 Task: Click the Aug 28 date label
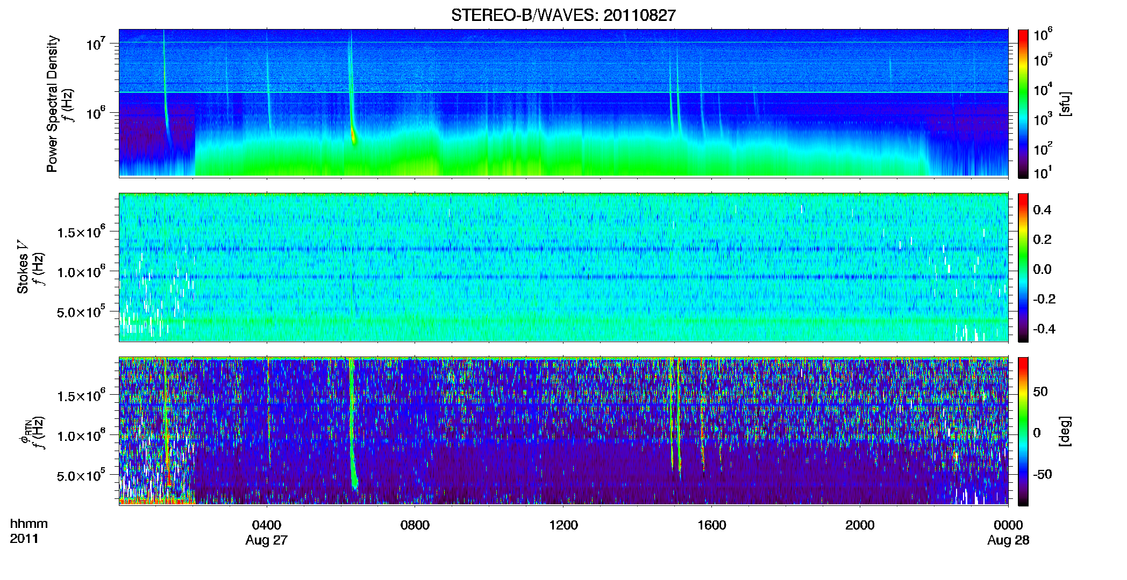(x=1008, y=540)
